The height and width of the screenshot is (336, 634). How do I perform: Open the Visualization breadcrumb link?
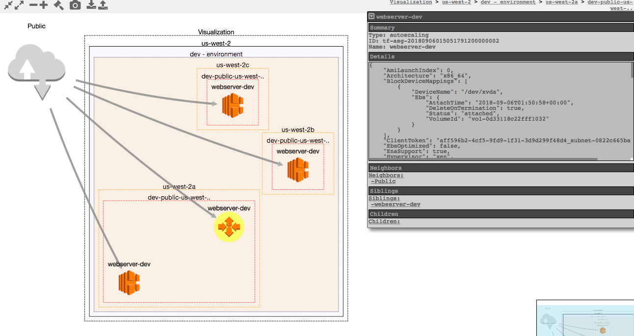pyautogui.click(x=411, y=2)
